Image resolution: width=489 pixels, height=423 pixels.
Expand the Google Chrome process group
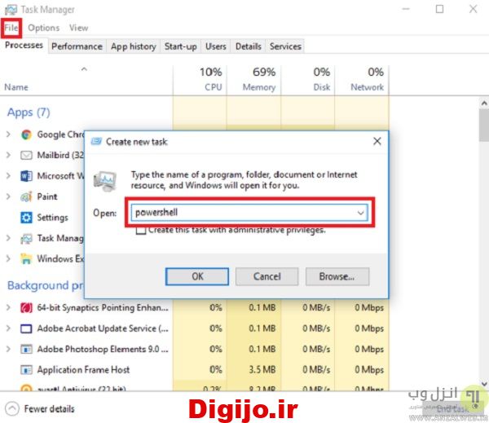coord(8,134)
